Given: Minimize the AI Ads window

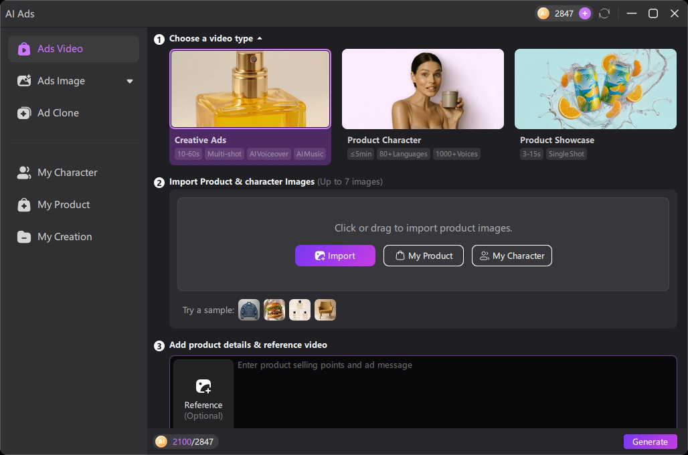Looking at the screenshot, I should point(631,13).
